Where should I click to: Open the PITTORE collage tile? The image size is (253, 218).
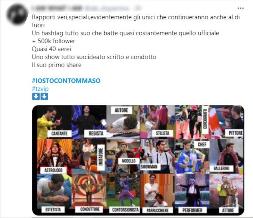(x=226, y=122)
